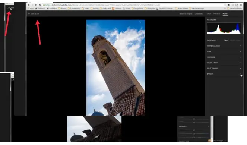This screenshot has width=247, height=145.
Task: Set Treatment to Black & White
Action: click(x=235, y=40)
